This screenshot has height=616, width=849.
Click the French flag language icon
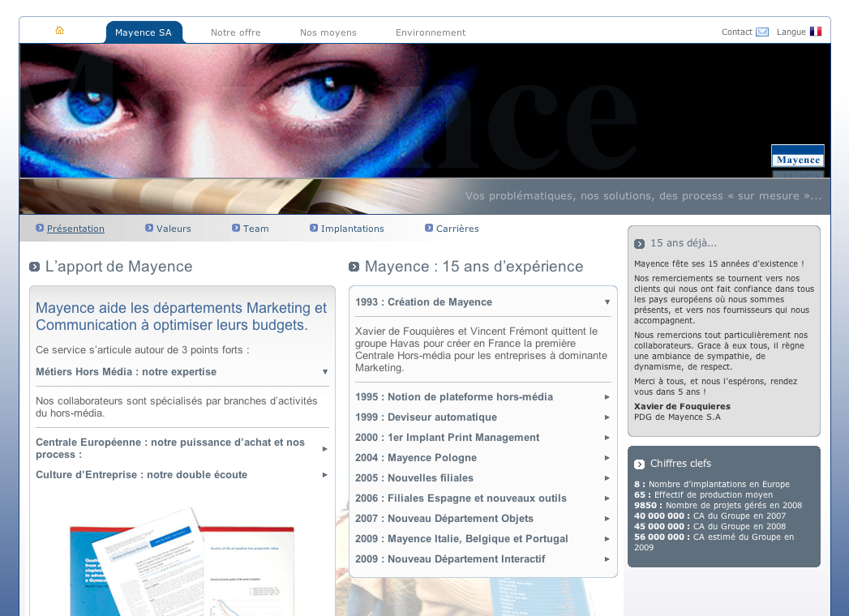pos(816,31)
